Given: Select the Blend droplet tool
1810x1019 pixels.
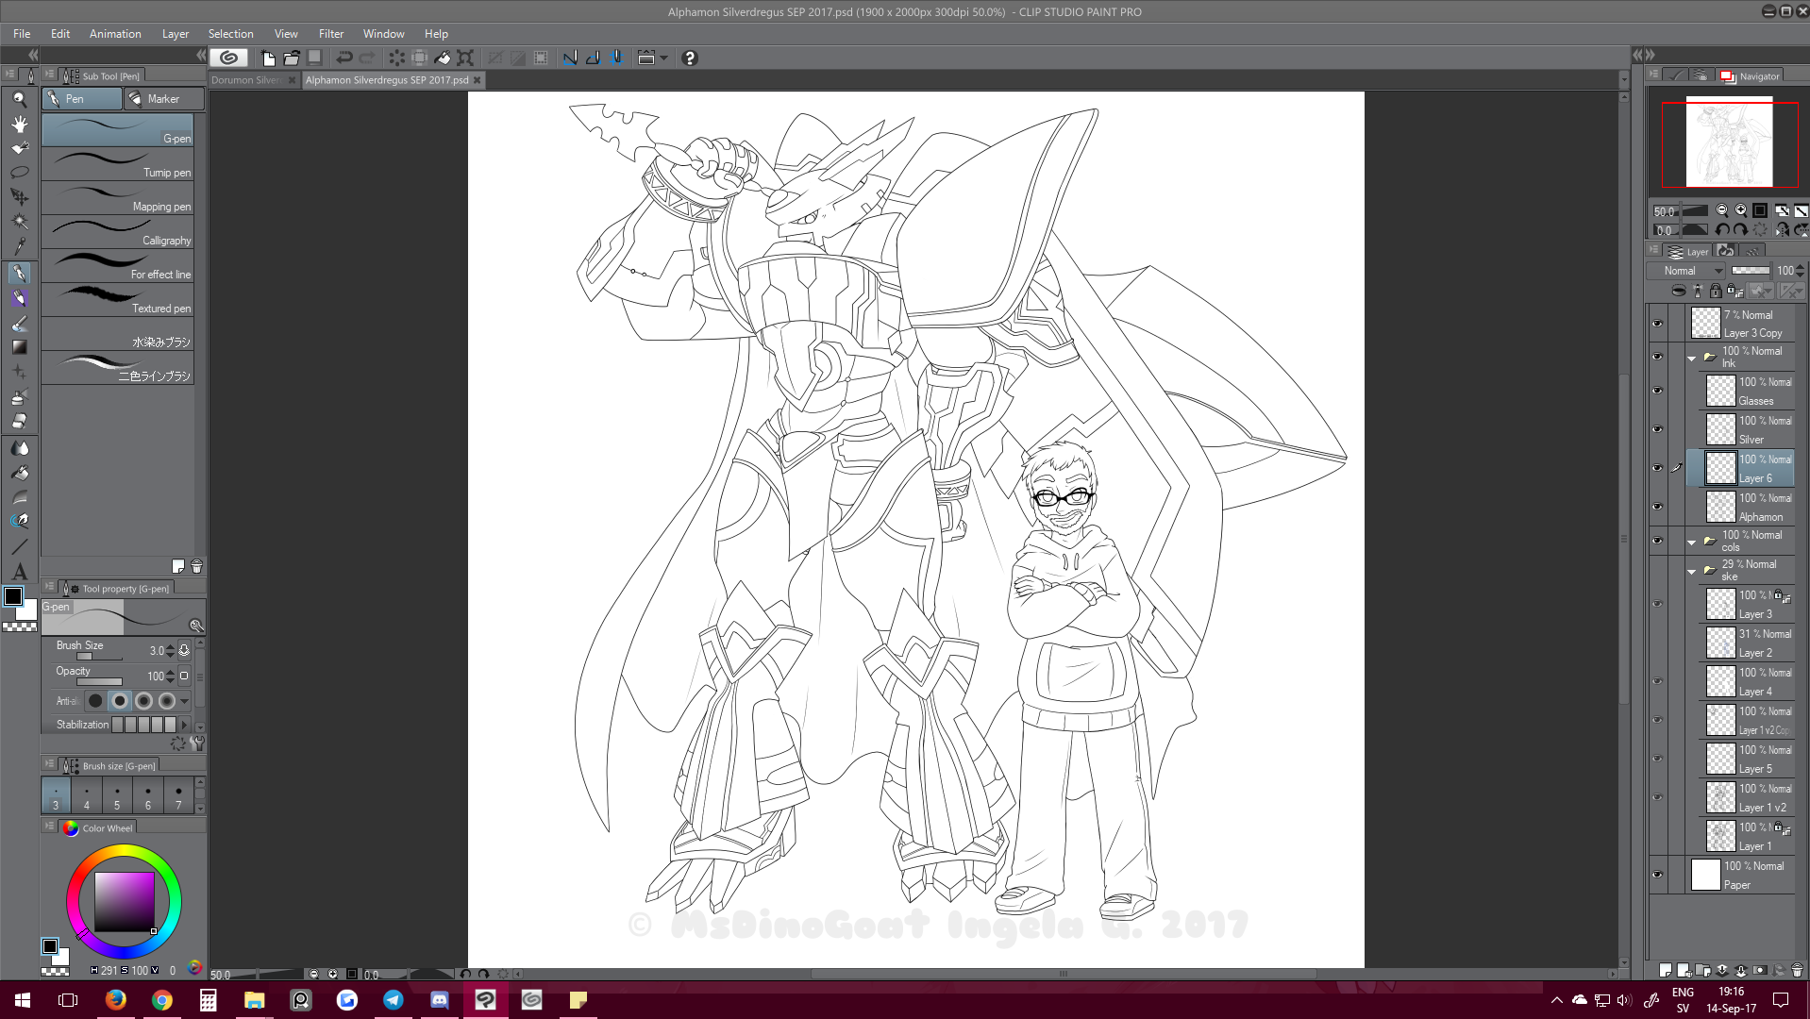Looking at the screenshot, I should pos(19,448).
